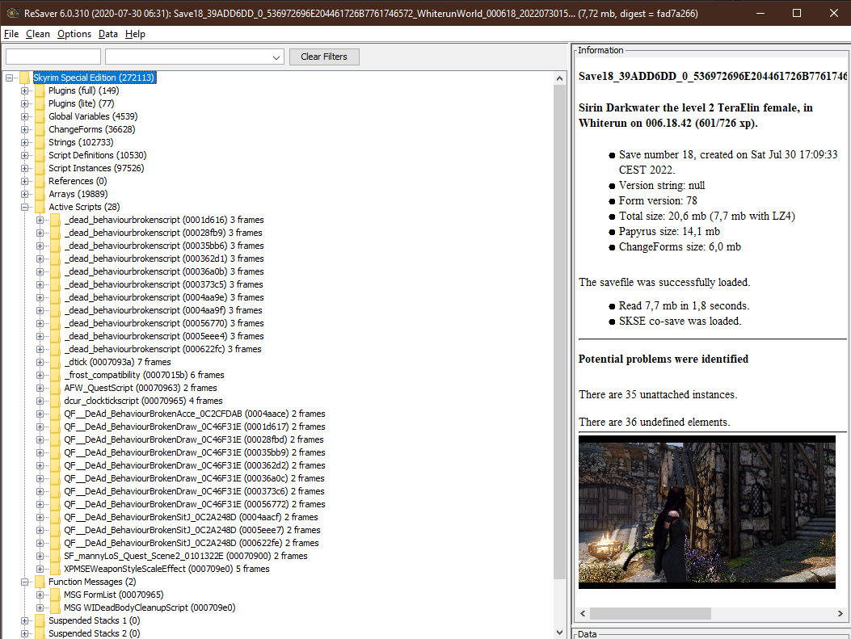Click tree scrollbar down arrow
The image size is (851, 639).
559,633
